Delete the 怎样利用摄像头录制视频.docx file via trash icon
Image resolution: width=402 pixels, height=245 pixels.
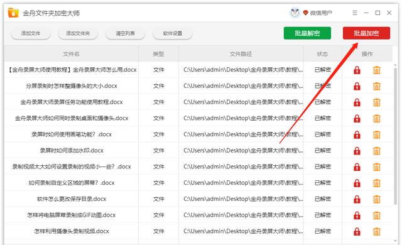click(377, 231)
